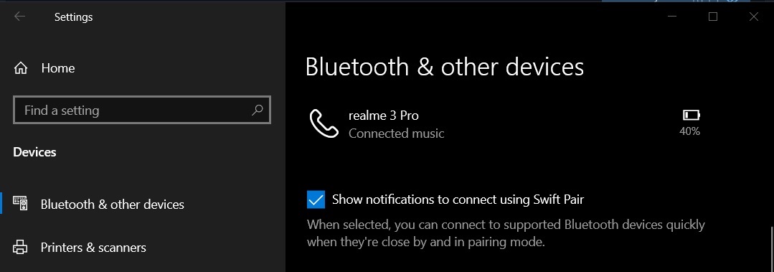Minimize the Settings window
Image resolution: width=774 pixels, height=272 pixels.
[672, 17]
